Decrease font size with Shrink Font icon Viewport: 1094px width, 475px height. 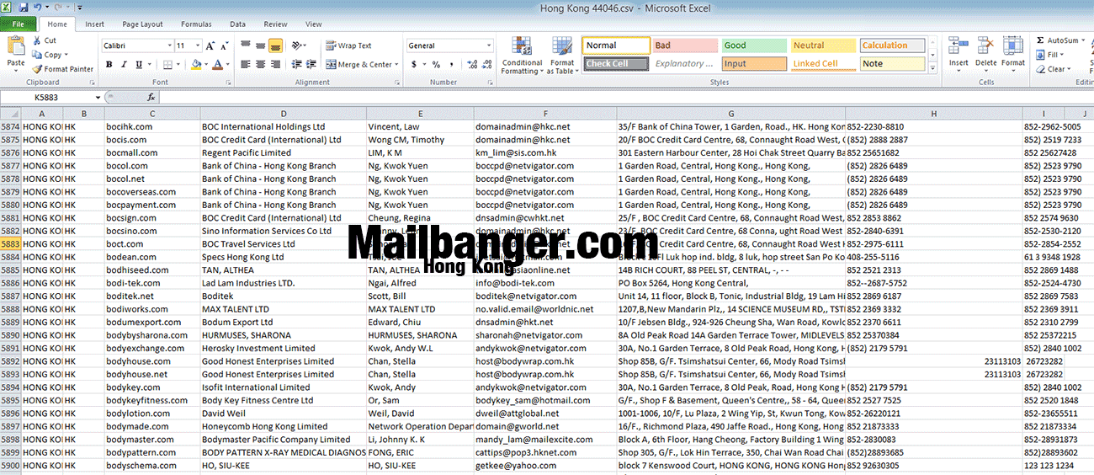(x=224, y=45)
